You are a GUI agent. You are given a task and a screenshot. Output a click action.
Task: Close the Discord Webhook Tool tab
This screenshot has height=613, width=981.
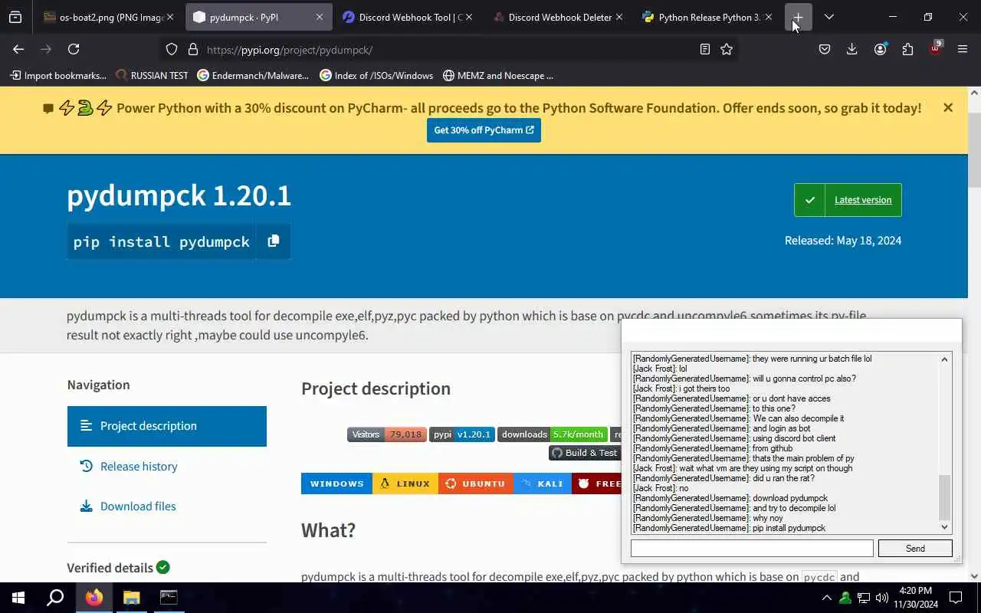pyautogui.click(x=469, y=17)
